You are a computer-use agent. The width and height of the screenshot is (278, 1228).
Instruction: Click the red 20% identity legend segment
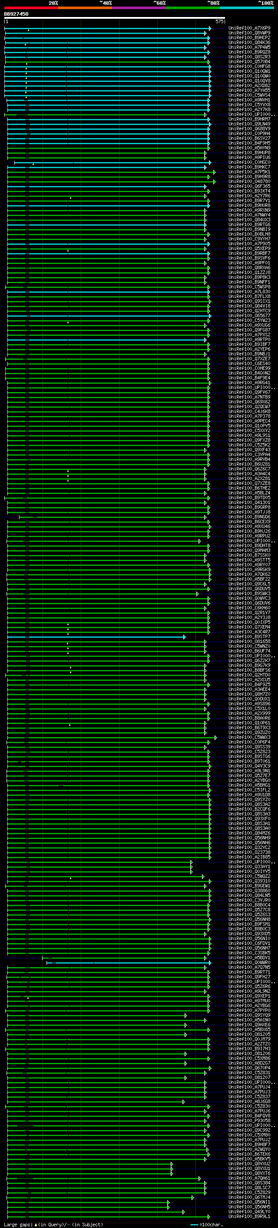coord(31,8)
